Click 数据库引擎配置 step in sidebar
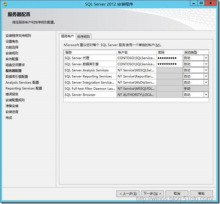 point(17,77)
